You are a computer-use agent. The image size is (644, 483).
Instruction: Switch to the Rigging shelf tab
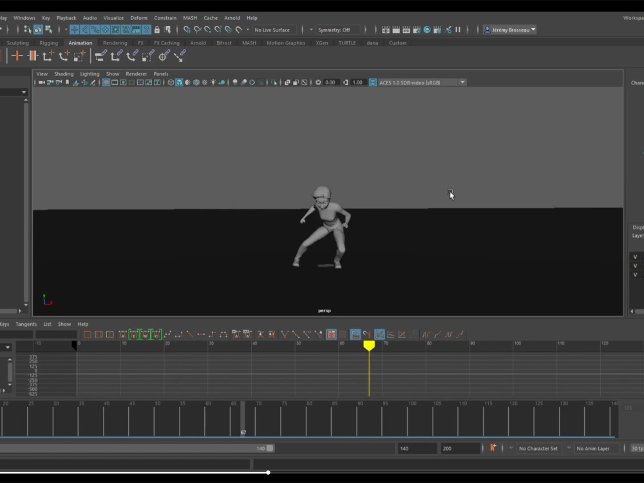point(48,43)
